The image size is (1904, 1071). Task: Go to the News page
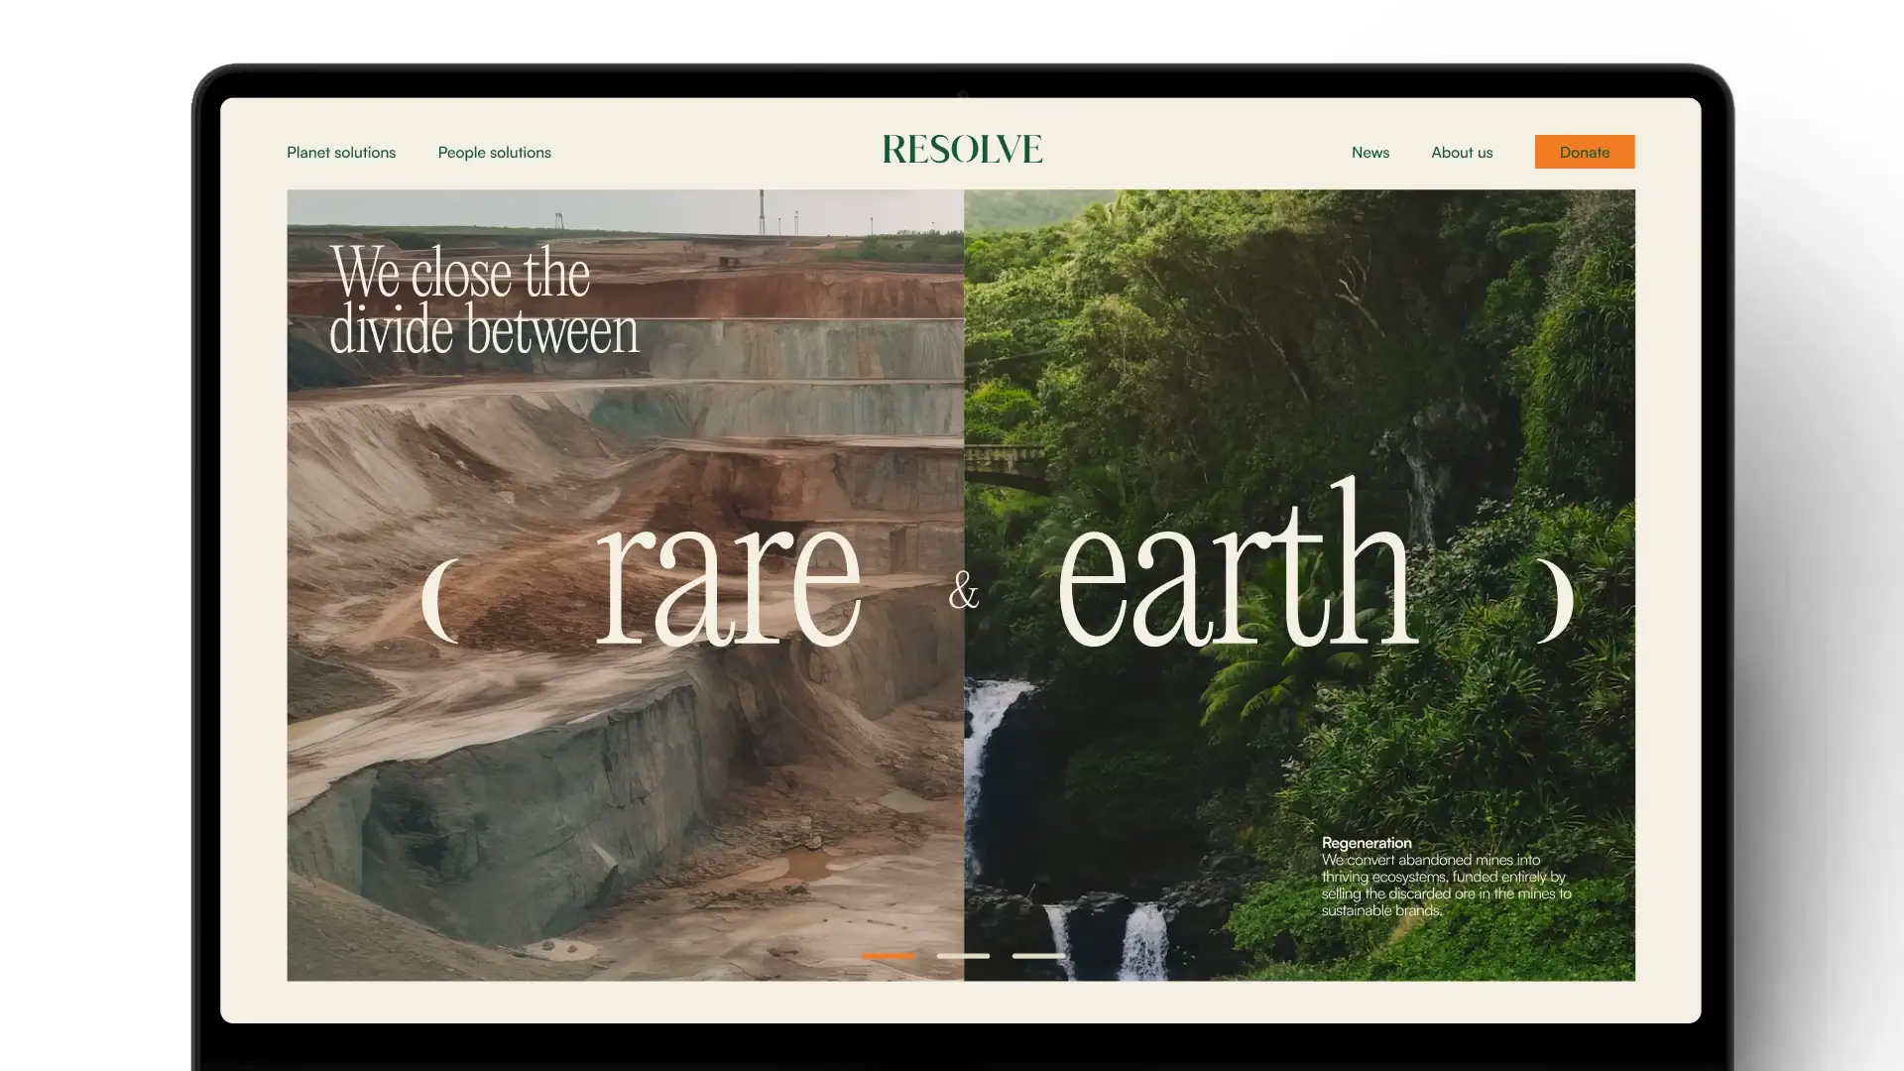1369,152
